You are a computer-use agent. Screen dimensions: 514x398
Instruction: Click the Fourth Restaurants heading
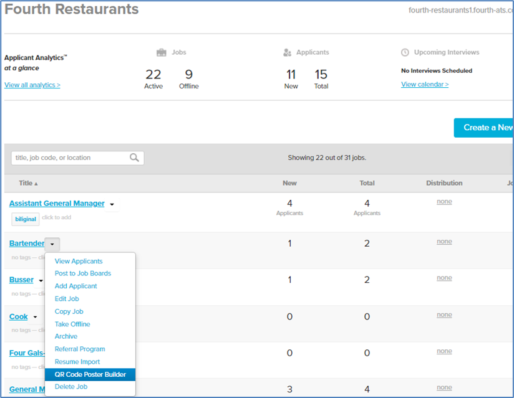72,9
